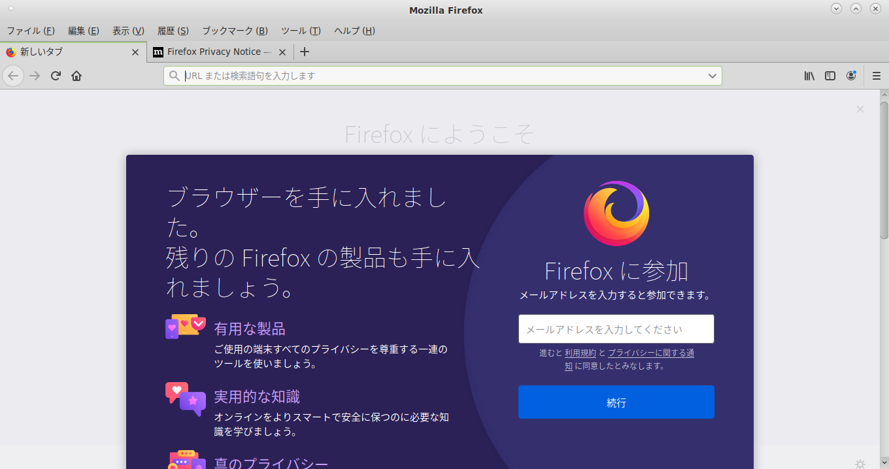This screenshot has width=889, height=469.
Task: Open a new tab with plus button
Action: click(x=304, y=52)
